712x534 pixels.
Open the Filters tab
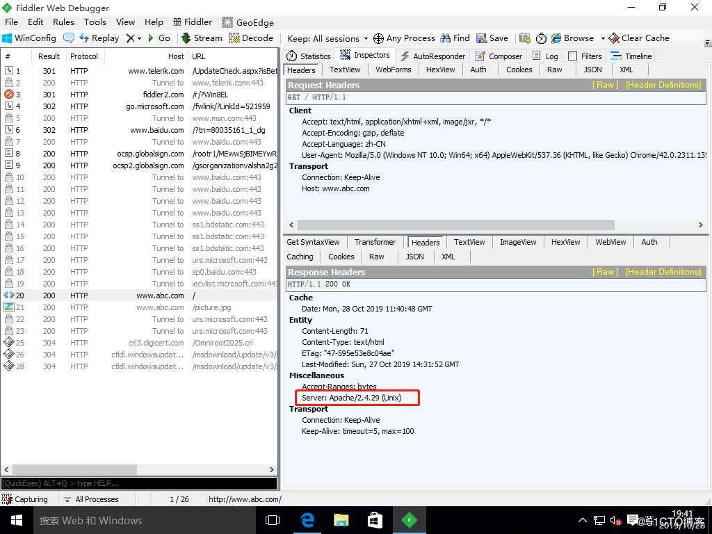585,56
